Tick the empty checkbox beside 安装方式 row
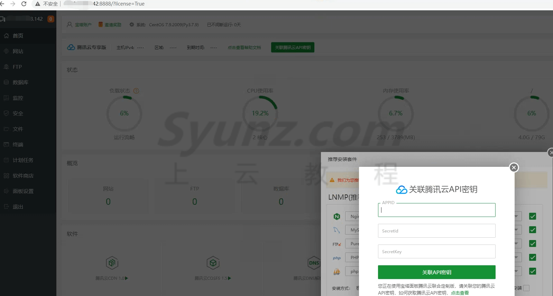 (x=526, y=288)
